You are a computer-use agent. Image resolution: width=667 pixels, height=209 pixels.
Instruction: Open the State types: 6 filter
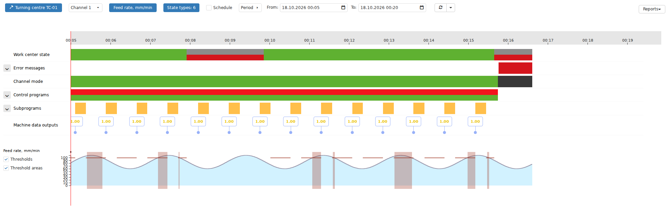click(181, 8)
